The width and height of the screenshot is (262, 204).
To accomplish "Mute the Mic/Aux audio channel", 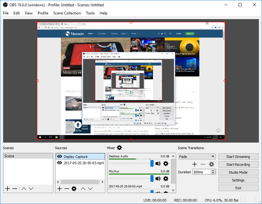I will [159, 179].
